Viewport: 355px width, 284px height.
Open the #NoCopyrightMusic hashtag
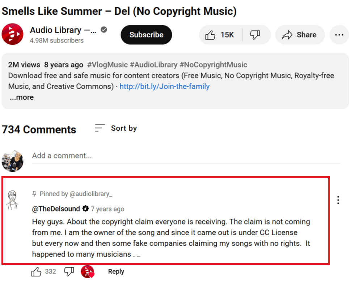[213, 65]
